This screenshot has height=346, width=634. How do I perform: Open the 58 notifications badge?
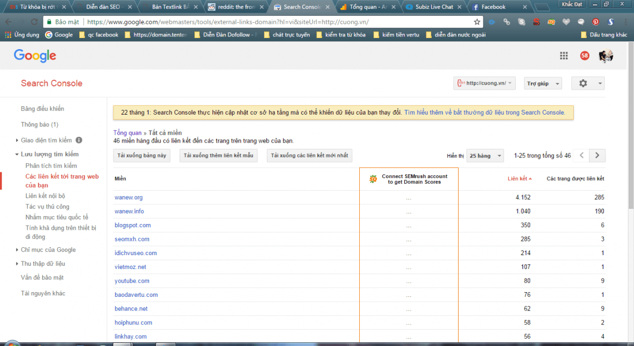[584, 55]
